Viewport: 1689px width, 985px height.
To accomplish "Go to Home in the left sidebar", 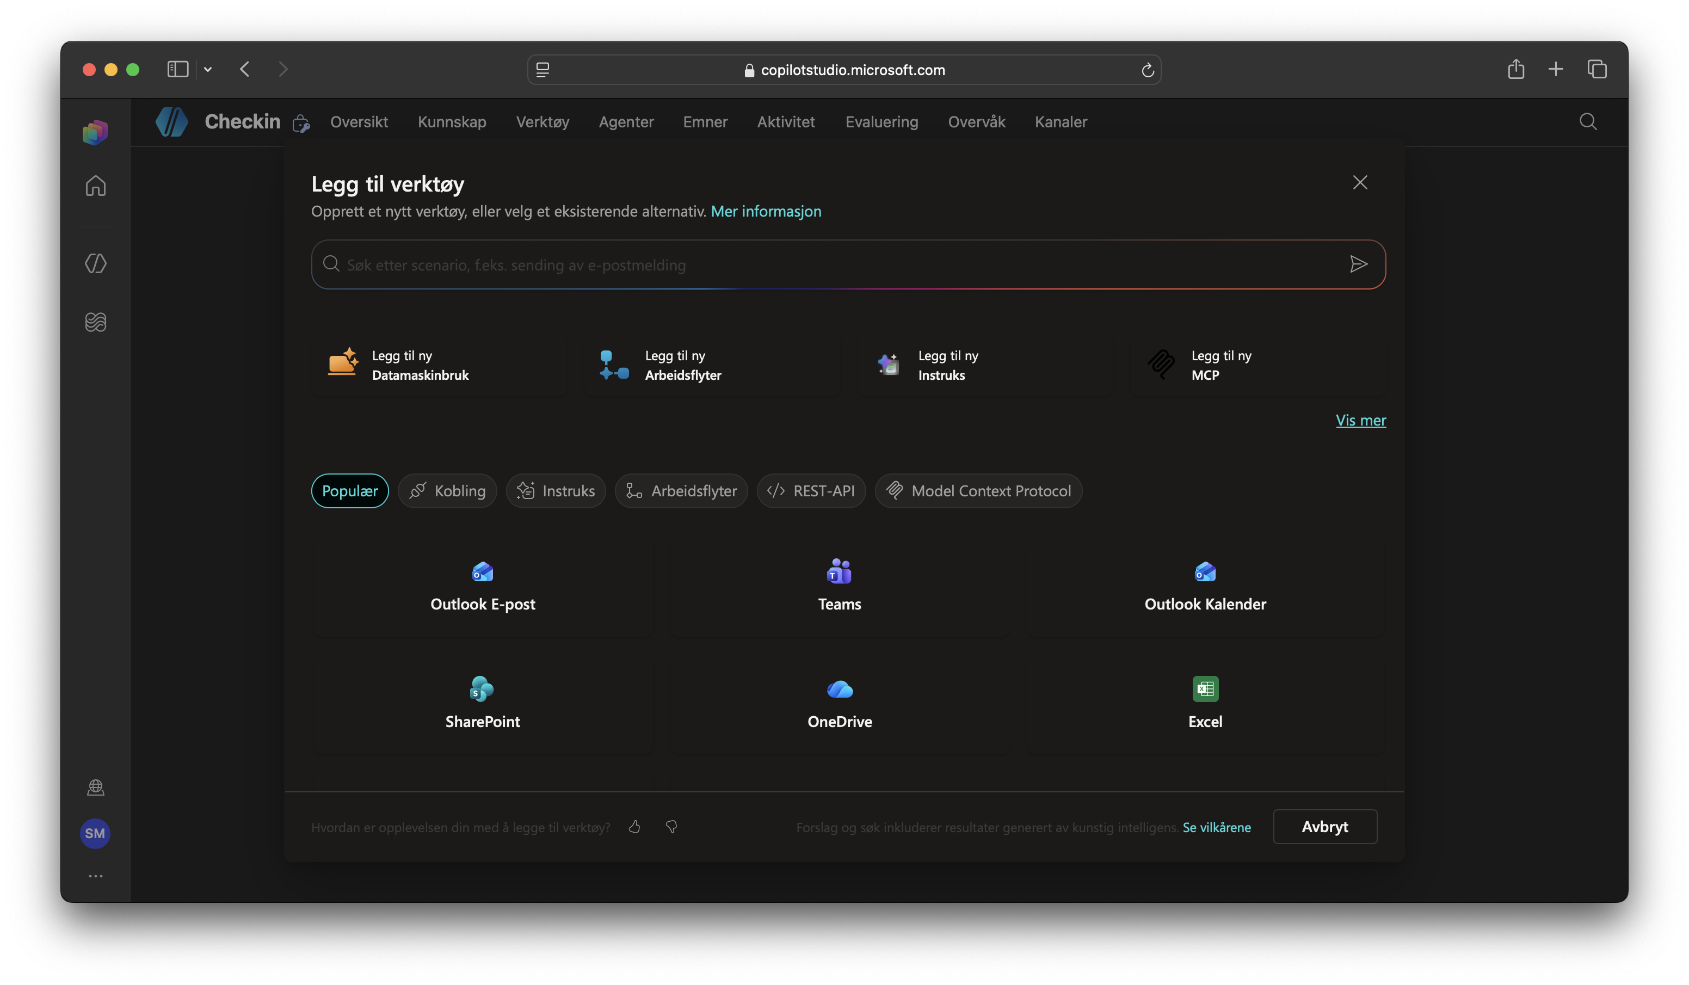I will point(95,186).
